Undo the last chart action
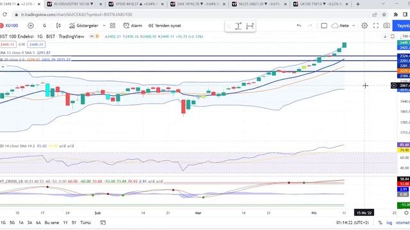This screenshot has height=230, width=410. coord(299,26)
